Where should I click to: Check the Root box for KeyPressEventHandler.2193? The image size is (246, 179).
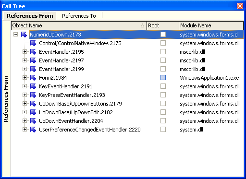(x=163, y=95)
